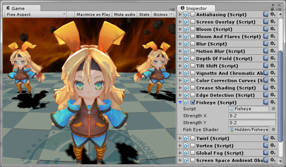Open Script object picker circle
Screen dimensions: 286x167
pos(273,109)
